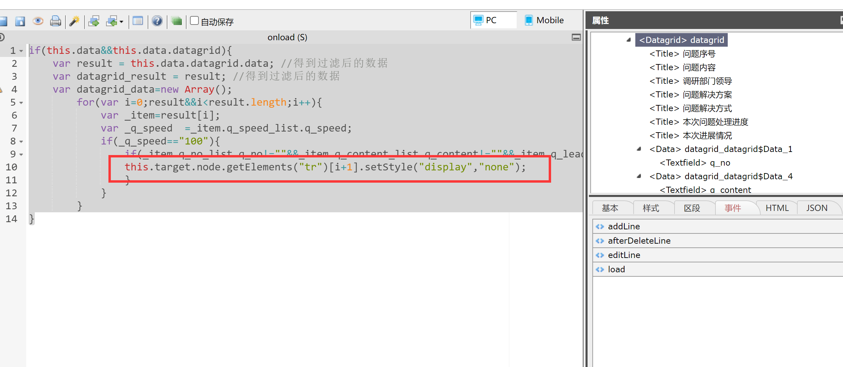
Task: Open the JSON properties tab
Action: (x=817, y=208)
